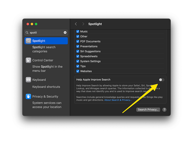Uncheck the Presentations checkbox

(78, 46)
